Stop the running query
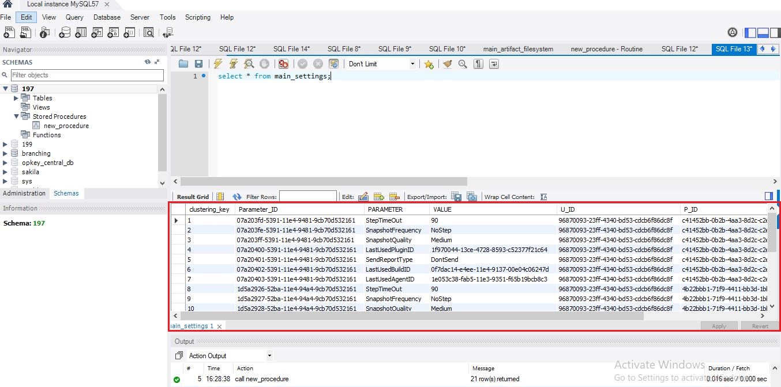Screen dimensions: 781x387 point(264,64)
